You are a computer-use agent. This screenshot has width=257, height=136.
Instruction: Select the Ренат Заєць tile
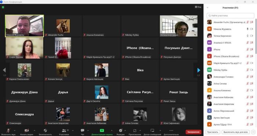(179, 92)
